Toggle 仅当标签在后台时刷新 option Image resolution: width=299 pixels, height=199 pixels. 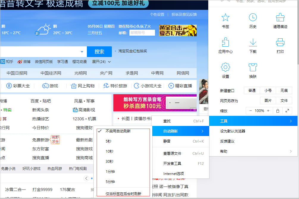[x=123, y=193]
